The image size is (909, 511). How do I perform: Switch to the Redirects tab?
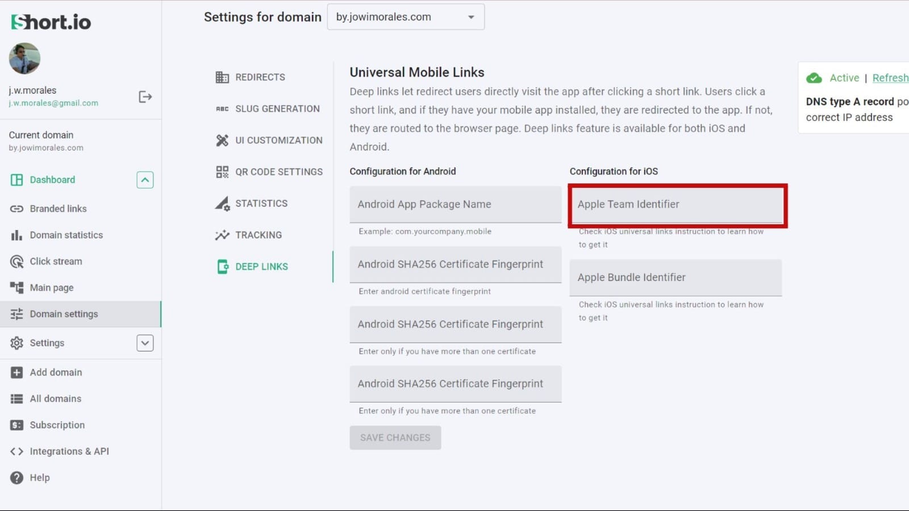pyautogui.click(x=260, y=77)
